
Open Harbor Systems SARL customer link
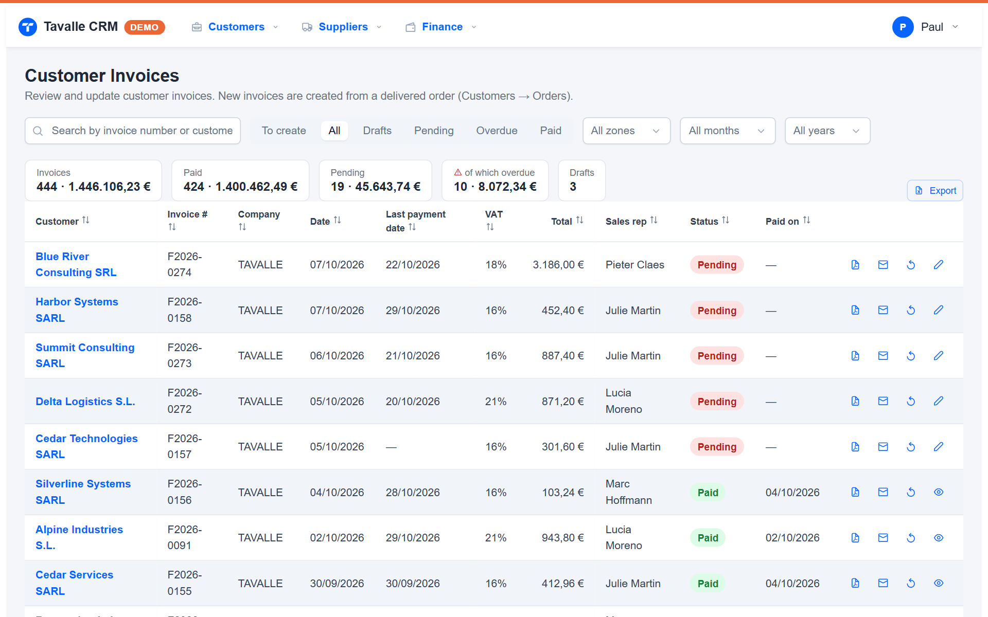click(77, 310)
